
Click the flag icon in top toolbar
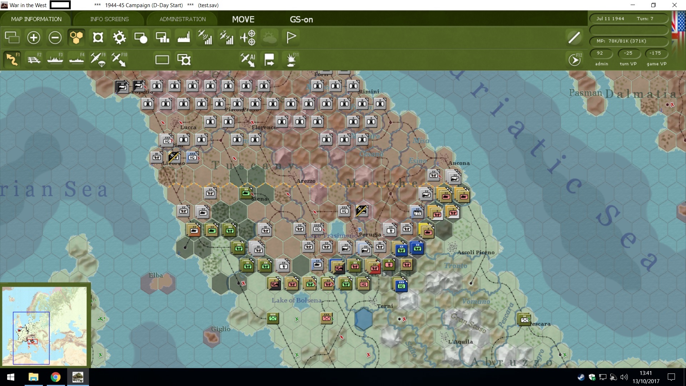click(x=291, y=37)
